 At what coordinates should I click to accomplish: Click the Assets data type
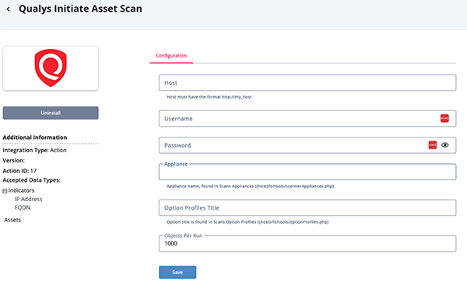(x=12, y=220)
